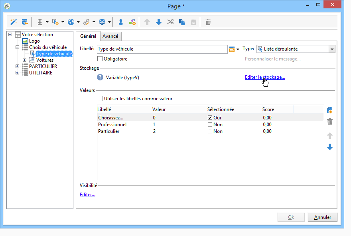Open the Type 'Liste déroulante' dropdown

tap(331, 49)
